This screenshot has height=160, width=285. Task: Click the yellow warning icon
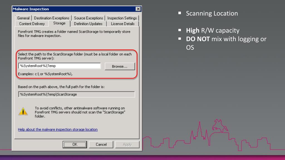tap(23, 111)
